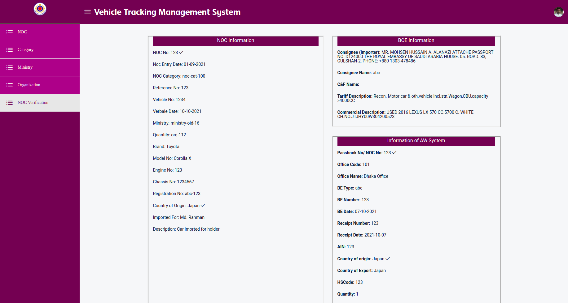568x303 pixels.
Task: Select BE Type: abc line
Action: 350,188
